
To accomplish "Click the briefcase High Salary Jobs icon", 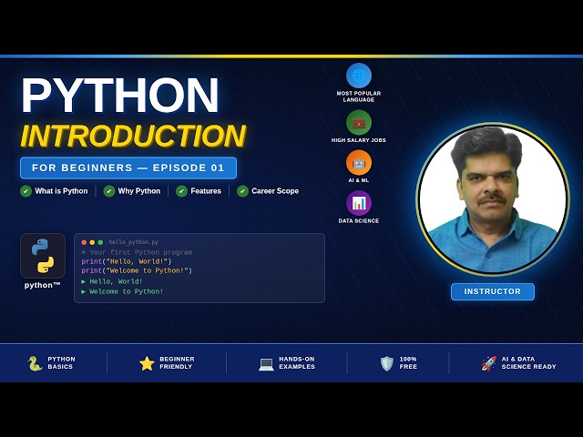I will [358, 123].
